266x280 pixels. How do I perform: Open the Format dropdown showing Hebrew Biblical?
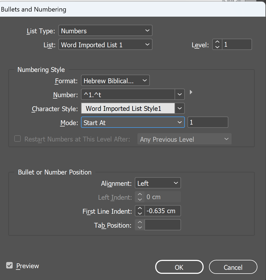tap(115, 81)
